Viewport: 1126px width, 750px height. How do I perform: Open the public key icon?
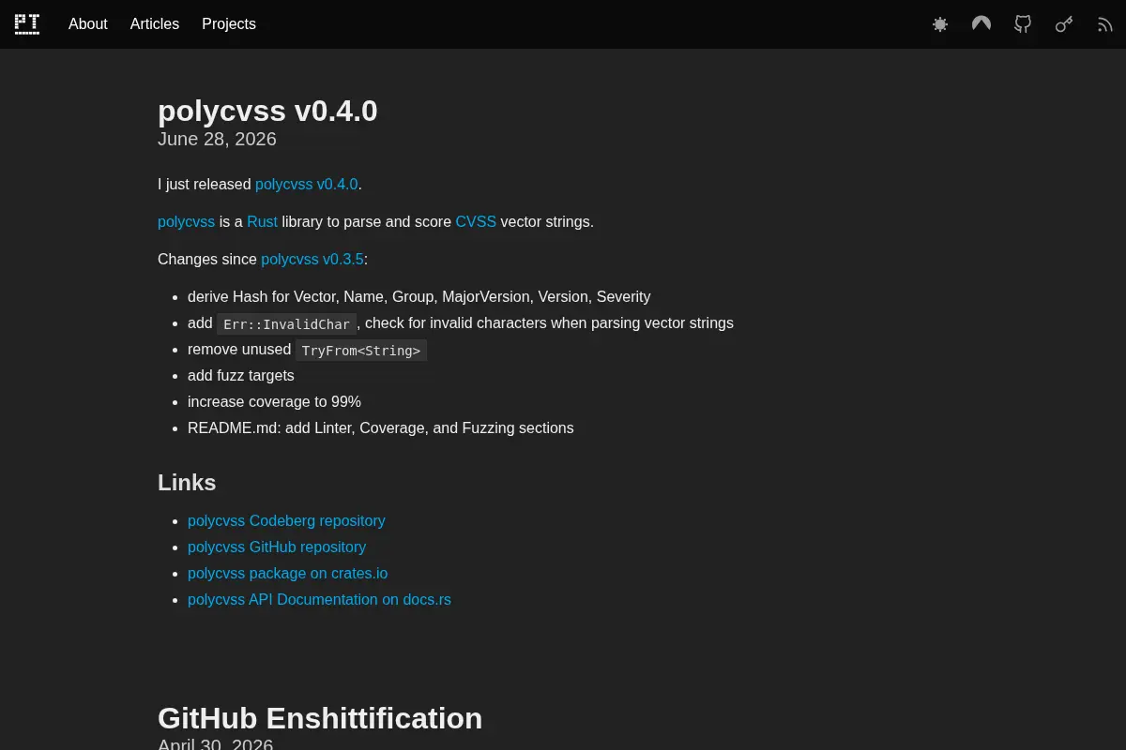click(1064, 24)
